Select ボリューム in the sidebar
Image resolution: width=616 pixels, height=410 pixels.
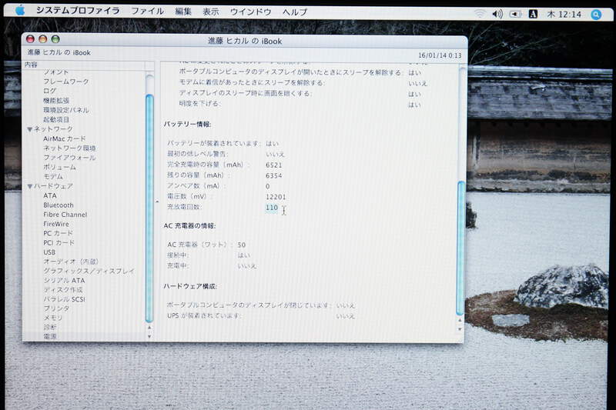pos(59,167)
